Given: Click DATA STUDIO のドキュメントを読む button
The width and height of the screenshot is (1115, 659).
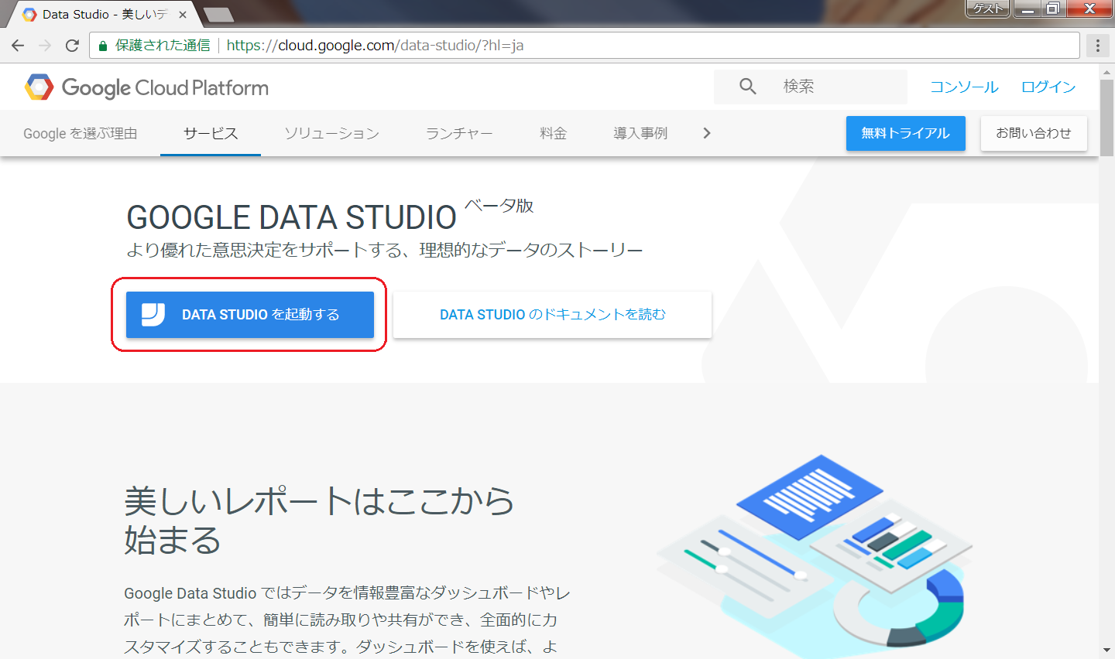Looking at the screenshot, I should [x=552, y=314].
